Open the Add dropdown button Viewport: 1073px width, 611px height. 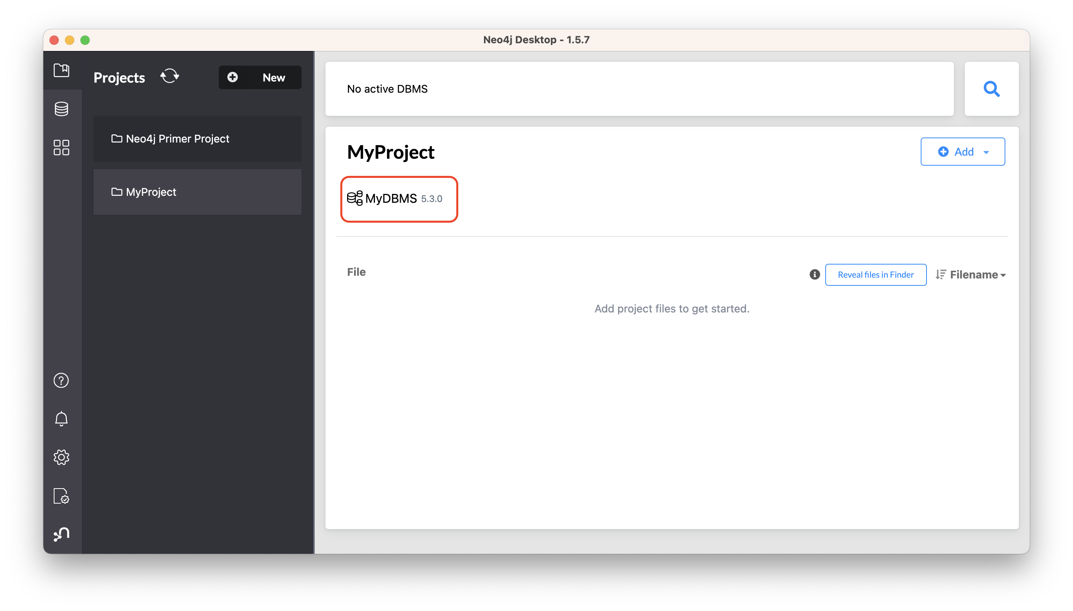pyautogui.click(x=962, y=151)
